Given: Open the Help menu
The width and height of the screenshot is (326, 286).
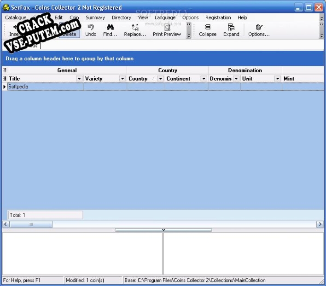Looking at the screenshot, I should (242, 18).
